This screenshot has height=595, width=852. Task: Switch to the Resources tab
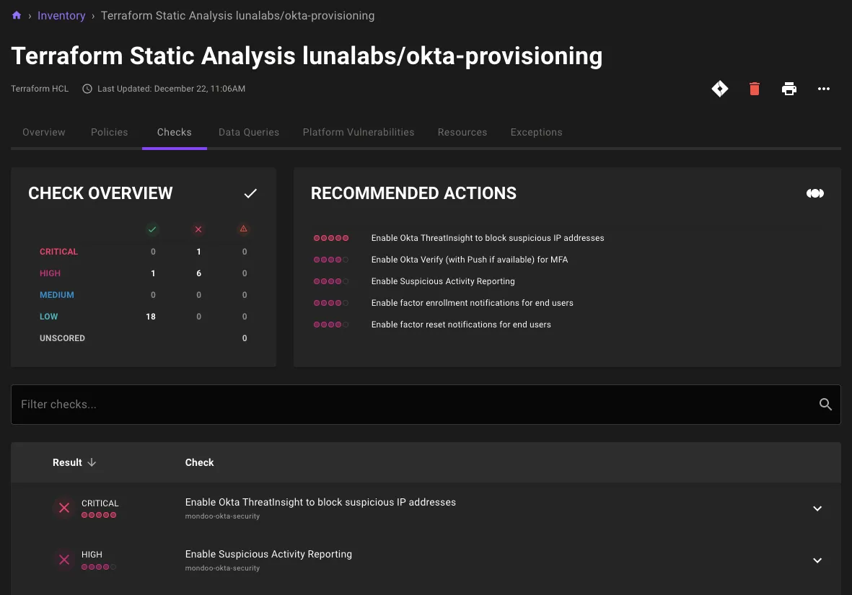(x=462, y=132)
